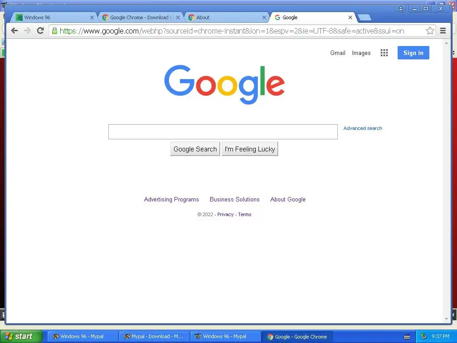The width and height of the screenshot is (457, 343).
Task: Select the Google tab
Action: [x=312, y=17]
